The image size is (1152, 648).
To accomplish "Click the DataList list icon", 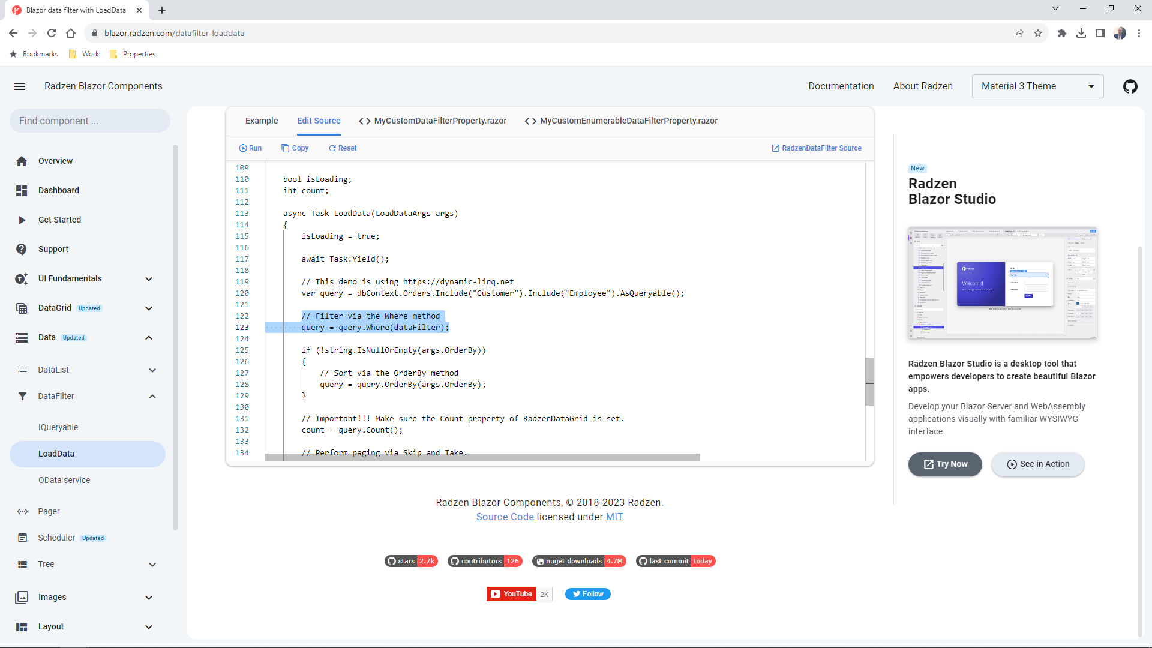I will tap(22, 370).
